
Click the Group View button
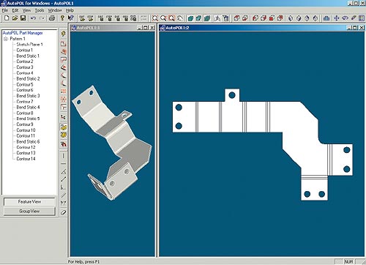pos(29,211)
